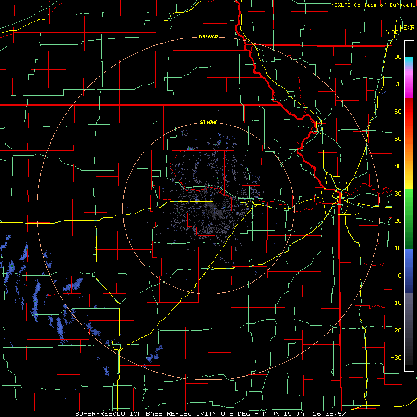Click the 30 value on dBZ scale
The width and height of the screenshot is (417, 417).
pos(398,194)
